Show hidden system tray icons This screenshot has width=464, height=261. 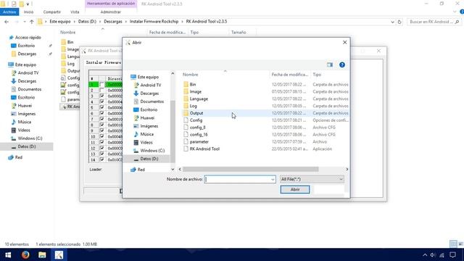[x=425, y=254]
